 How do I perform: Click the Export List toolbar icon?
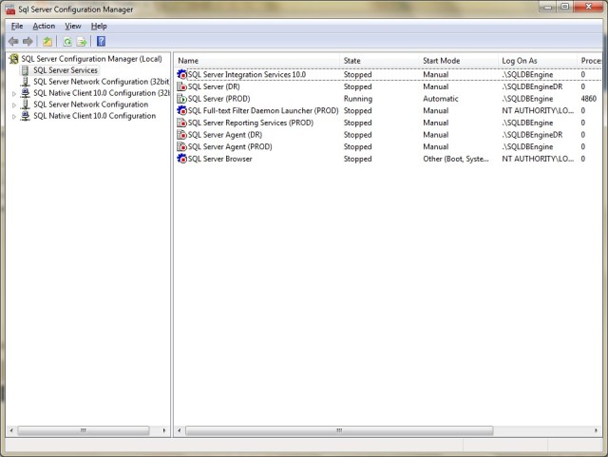[x=82, y=42]
